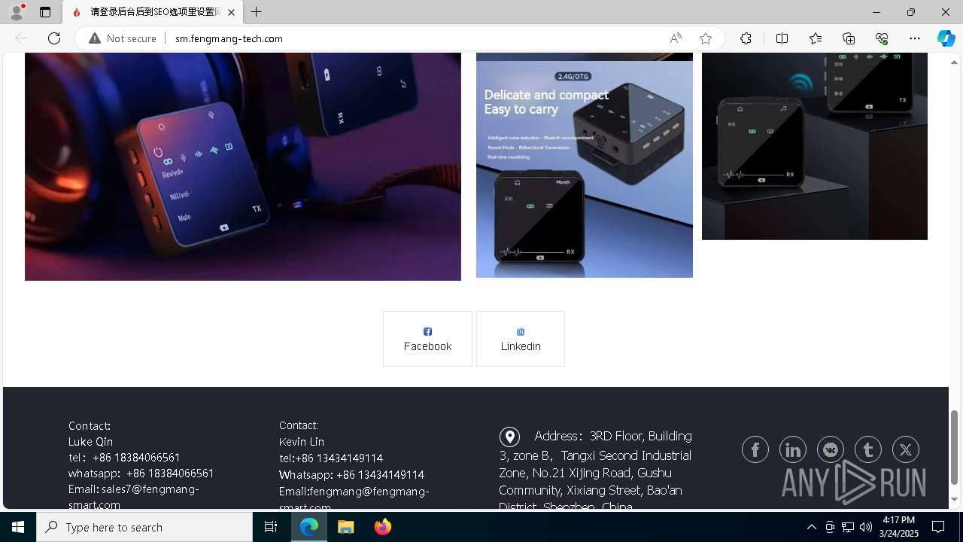Open the large purple microphone product image
This screenshot has width=963, height=542.
point(243,166)
